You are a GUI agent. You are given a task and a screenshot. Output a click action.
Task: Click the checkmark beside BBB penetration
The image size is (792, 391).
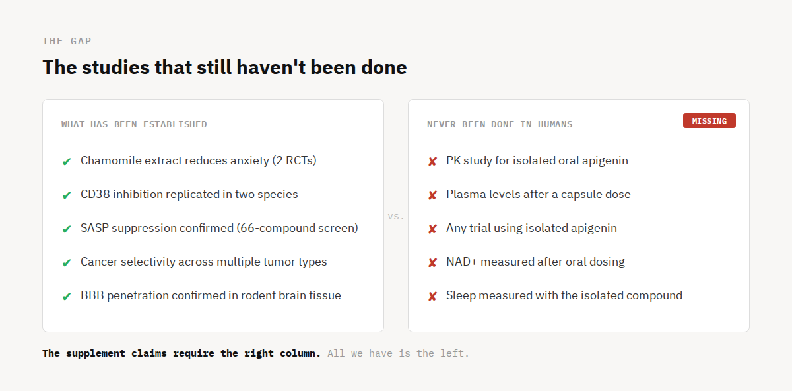66,296
